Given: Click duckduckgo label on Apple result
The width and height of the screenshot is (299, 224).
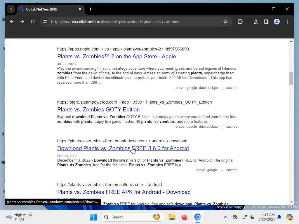Looking at the screenshot, I should (x=208, y=88).
